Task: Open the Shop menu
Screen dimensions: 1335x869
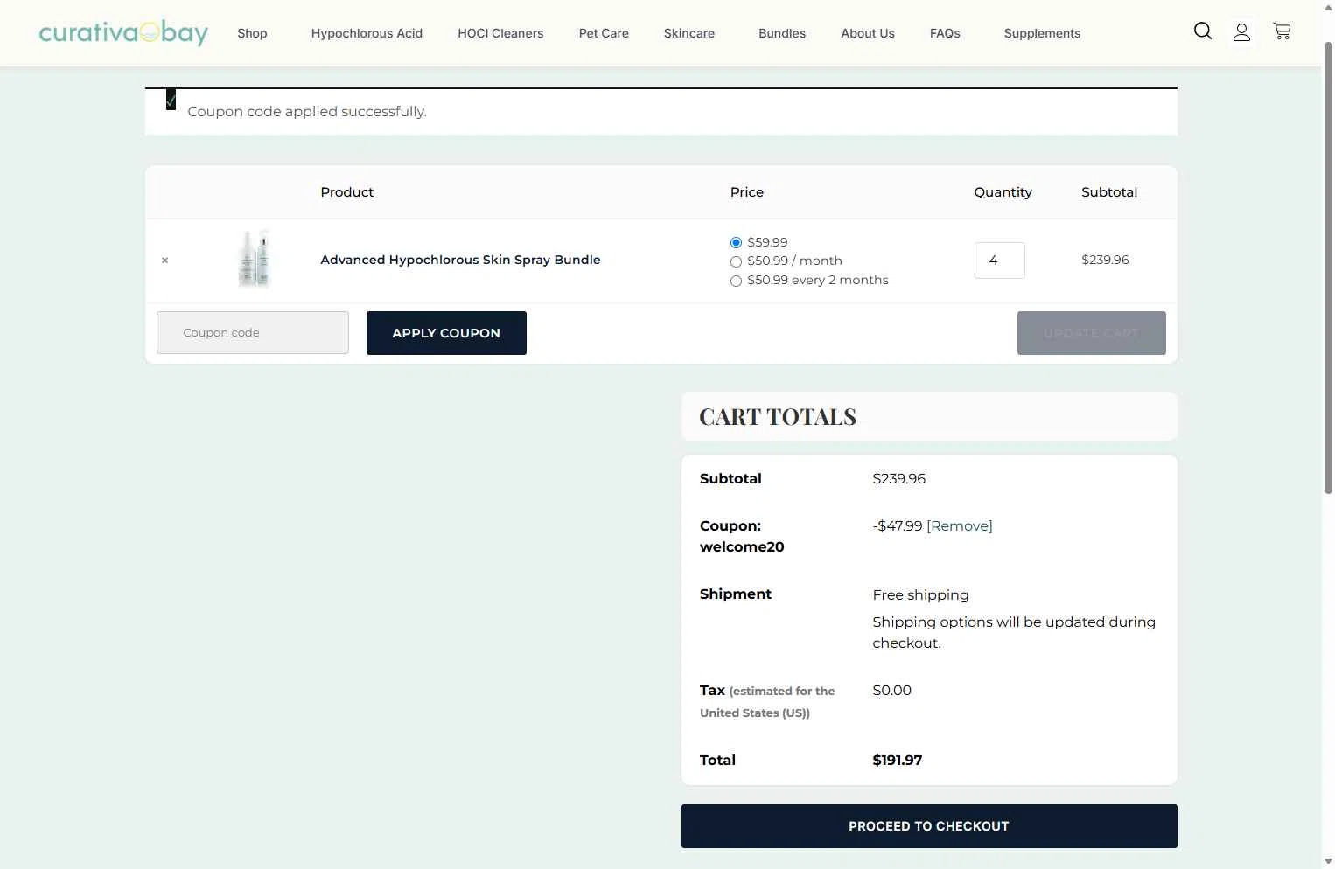Action: [x=252, y=33]
